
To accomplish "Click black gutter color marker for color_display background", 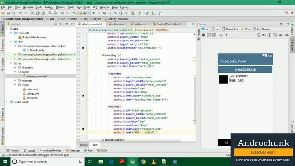I will tap(83, 48).
